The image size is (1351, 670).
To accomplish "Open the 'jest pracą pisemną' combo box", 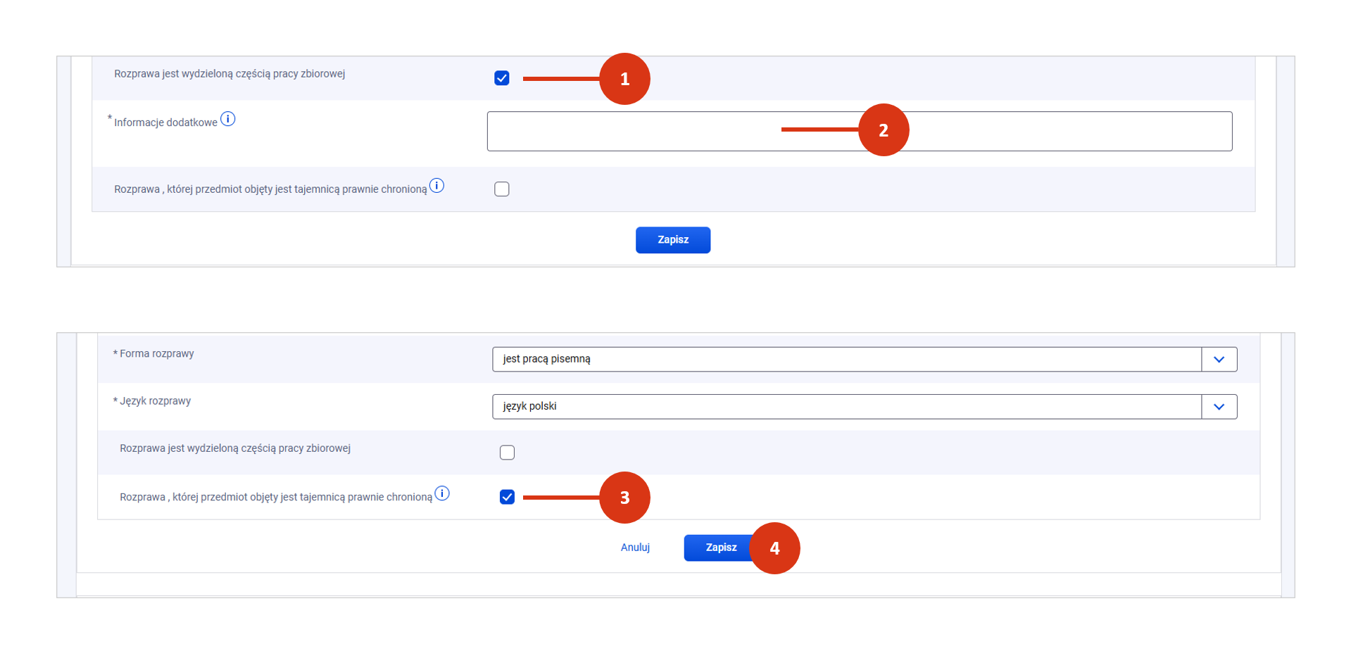I will tap(846, 360).
